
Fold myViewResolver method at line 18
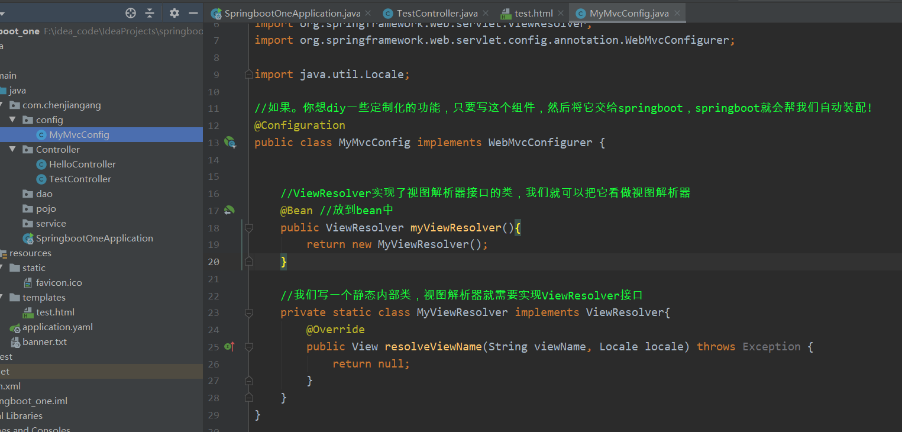coord(249,228)
